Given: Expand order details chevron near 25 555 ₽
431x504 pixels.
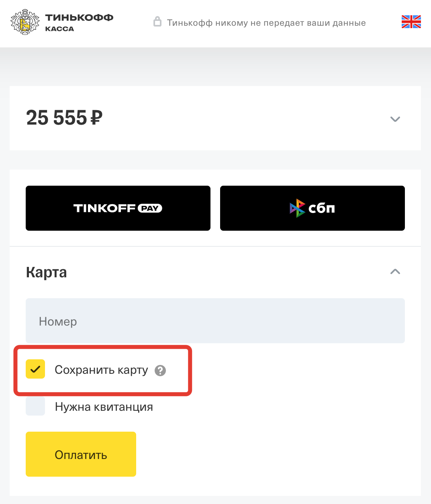Looking at the screenshot, I should (x=395, y=119).
